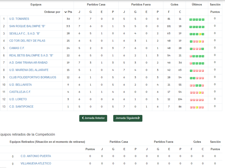Viewport: 225px width, 168px height.
Task: Click the yellow E result icon for CASTILLEJA C.F.
Action: pyautogui.click(x=200, y=93)
